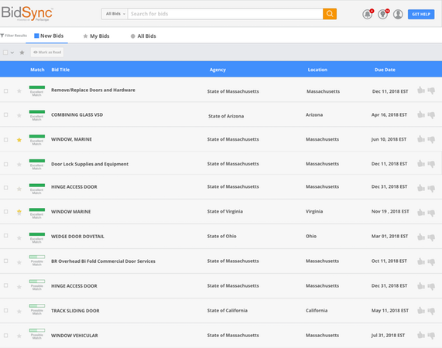
Task: Tick the WEDGE DOOR DOVETAIL checkbox
Action: tap(6, 236)
